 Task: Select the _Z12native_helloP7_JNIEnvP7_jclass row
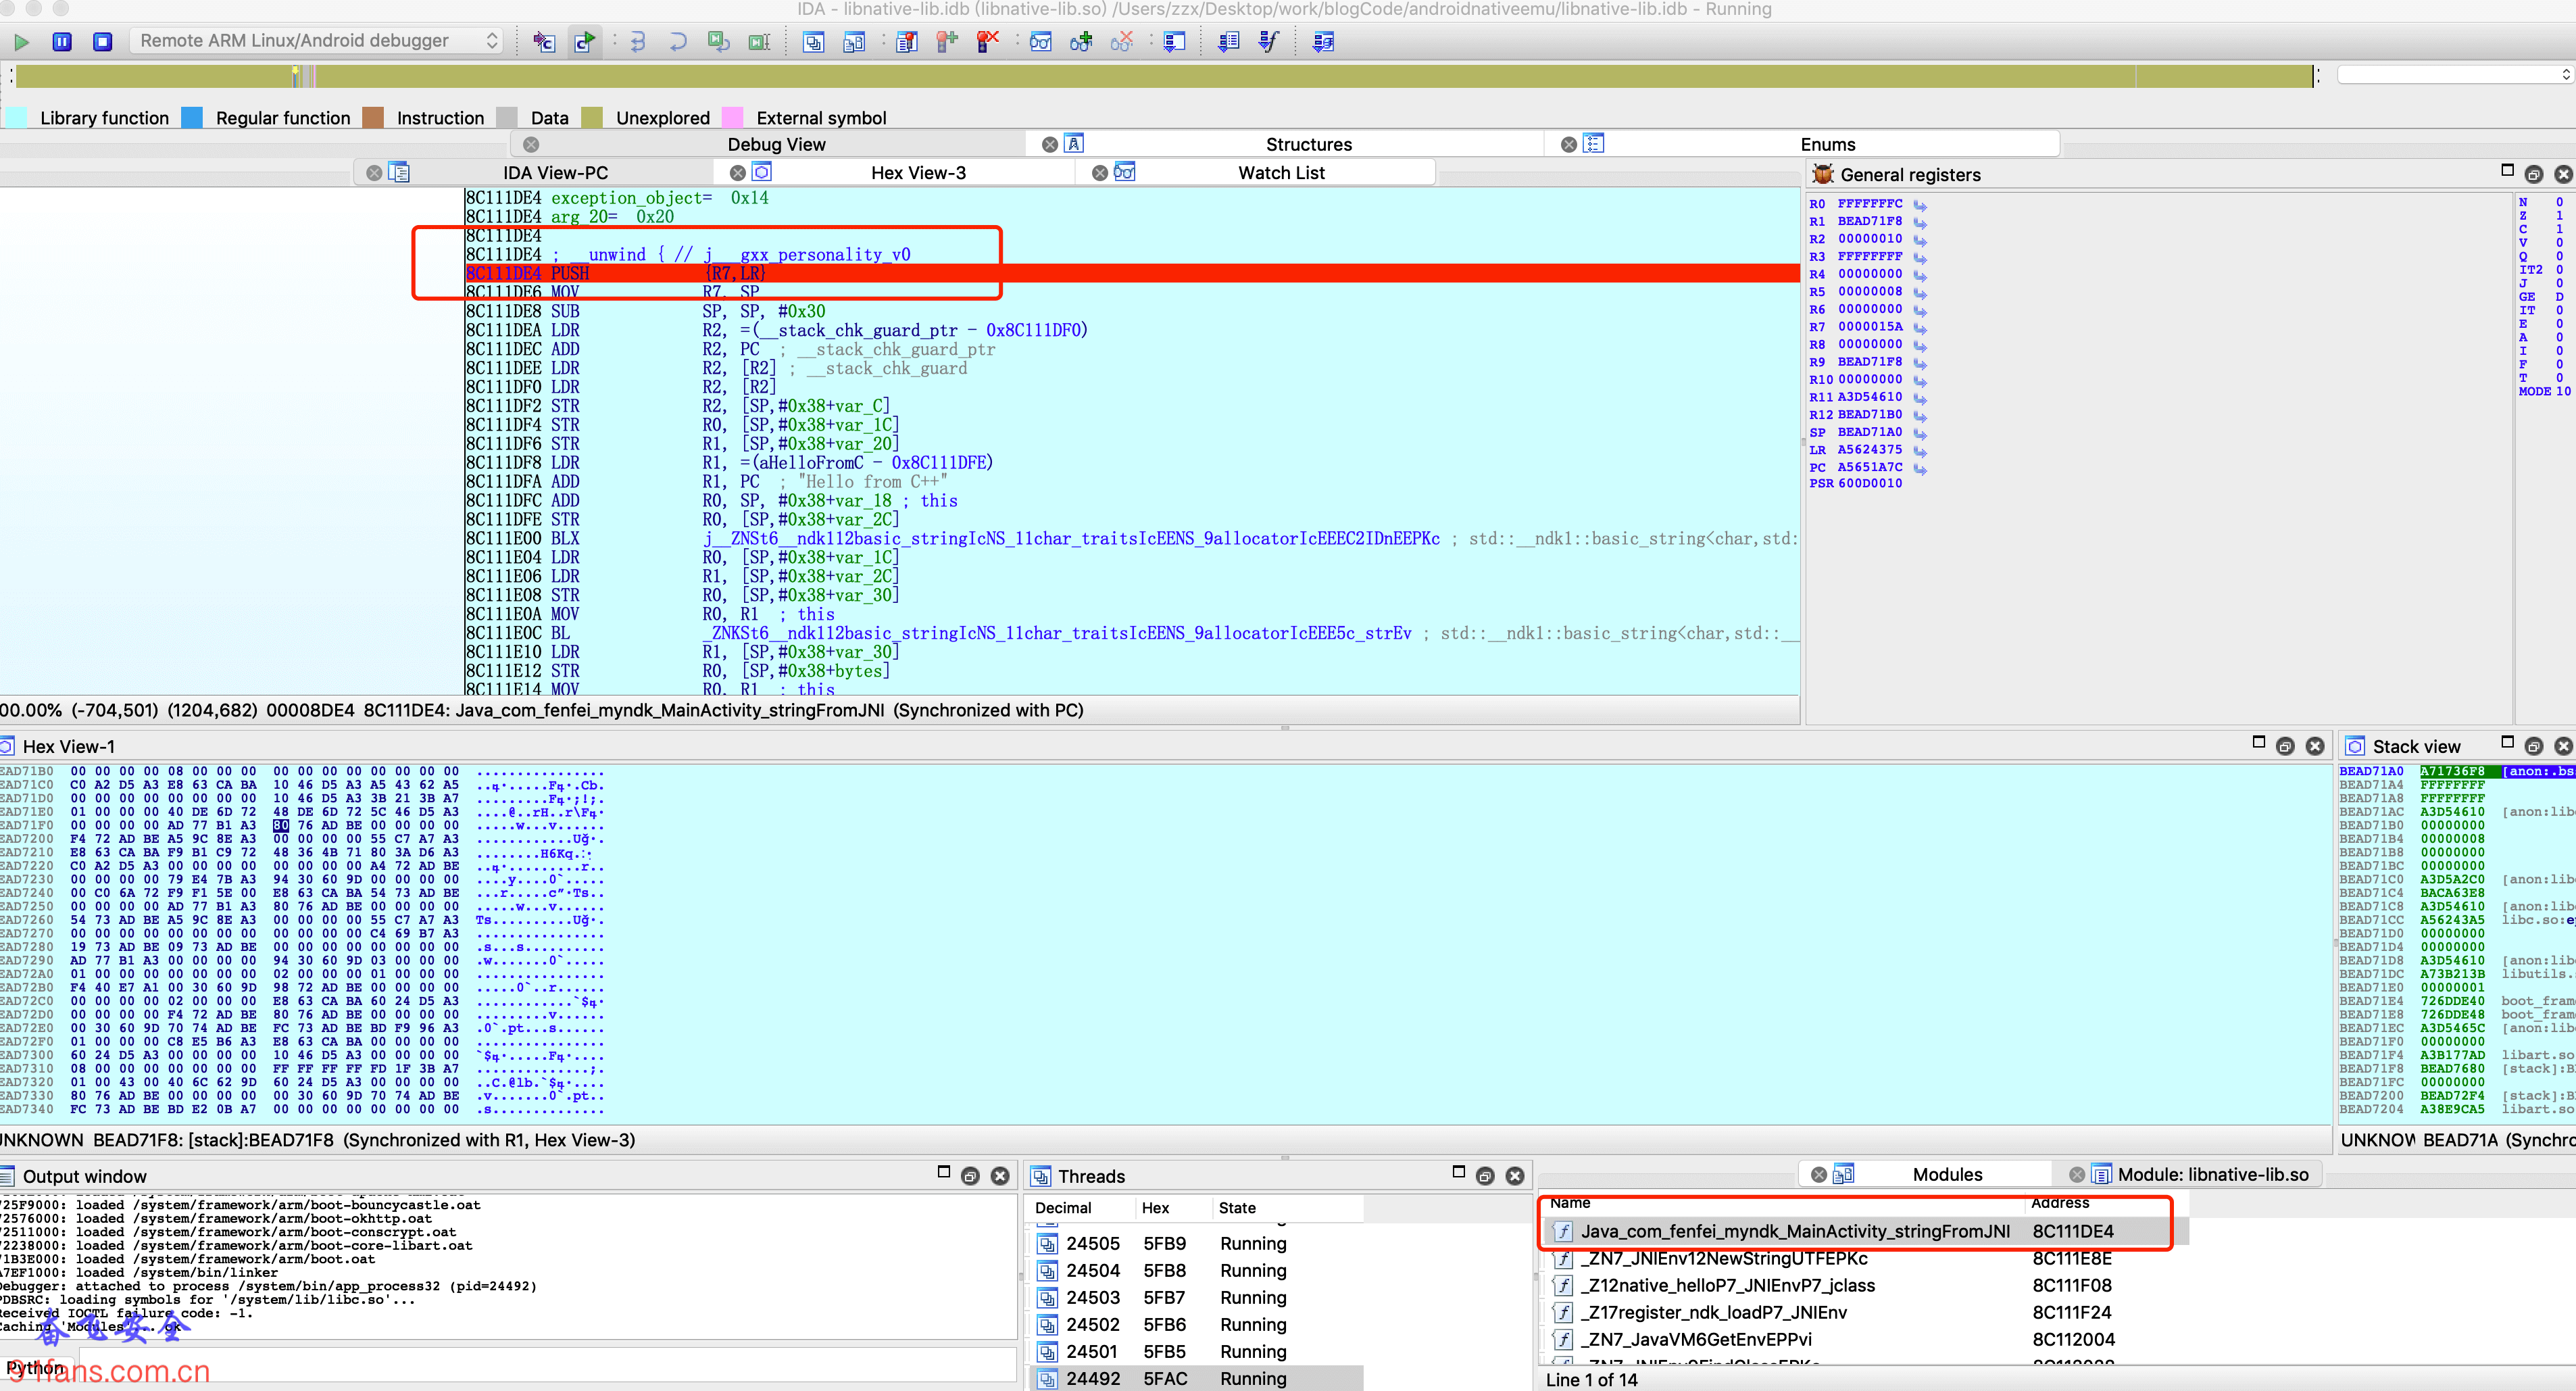click(x=1866, y=1286)
